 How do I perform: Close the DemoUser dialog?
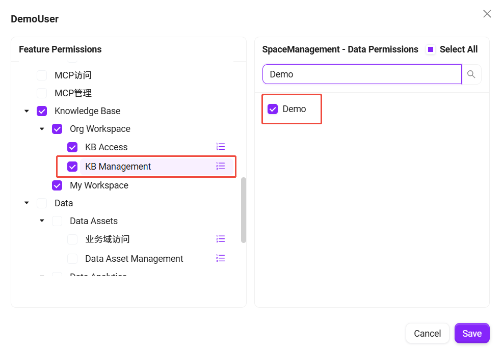click(487, 14)
